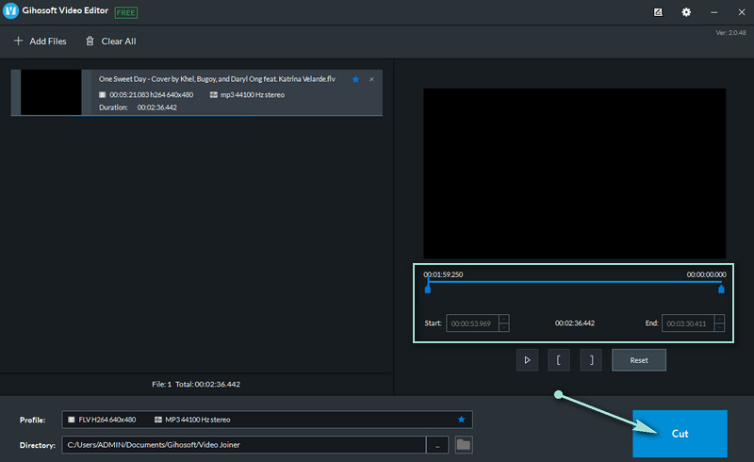The image size is (754, 462).
Task: Click the Add Files plus icon
Action: click(x=18, y=41)
